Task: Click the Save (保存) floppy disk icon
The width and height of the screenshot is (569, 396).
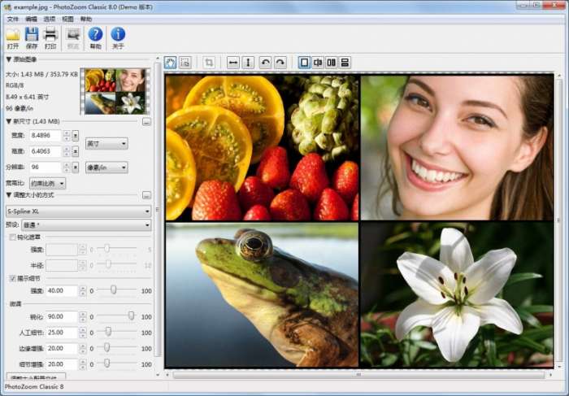Action: point(32,35)
